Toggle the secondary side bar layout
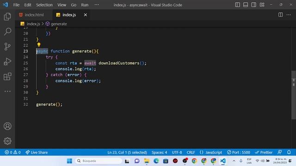The width and height of the screenshot is (296, 166). coord(254,5)
